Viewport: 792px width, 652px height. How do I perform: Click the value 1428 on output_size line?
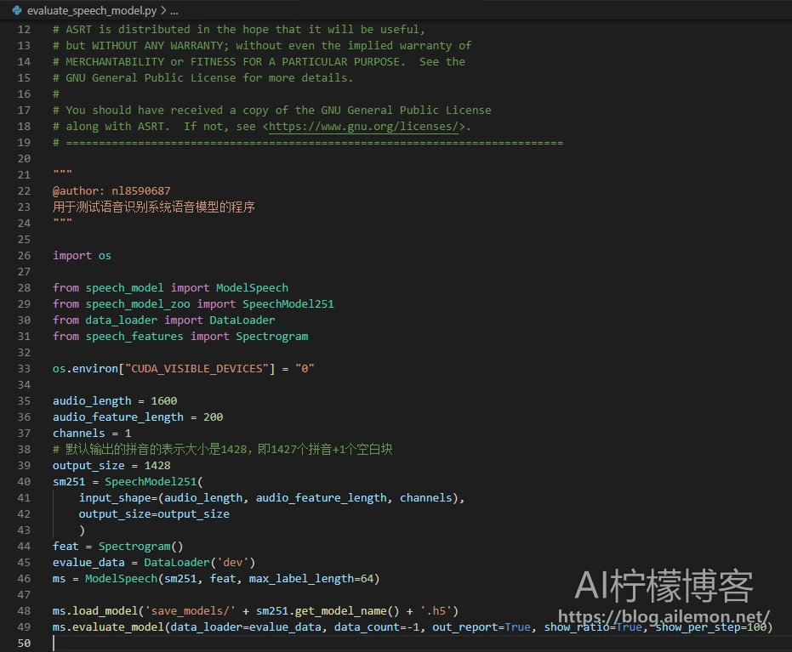157,465
